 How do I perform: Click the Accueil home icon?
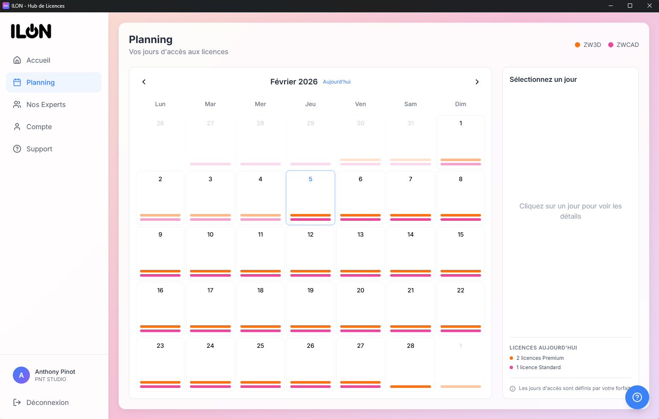[17, 60]
